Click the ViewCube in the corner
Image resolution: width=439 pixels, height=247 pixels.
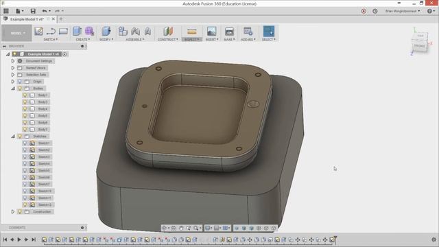click(x=419, y=43)
